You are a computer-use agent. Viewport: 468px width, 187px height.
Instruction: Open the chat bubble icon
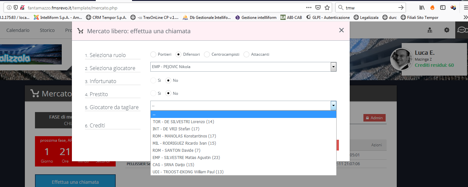[x=461, y=30]
